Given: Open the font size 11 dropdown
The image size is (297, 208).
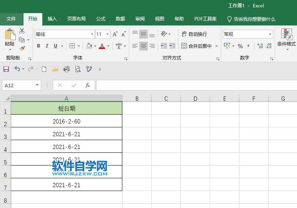Looking at the screenshot, I should point(107,34).
